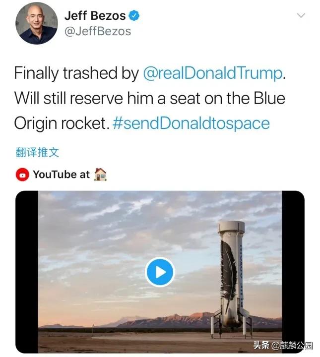Viewport: 320px width, 357px height.
Task: Select the "YouTube at" source label
Action: 62,175
